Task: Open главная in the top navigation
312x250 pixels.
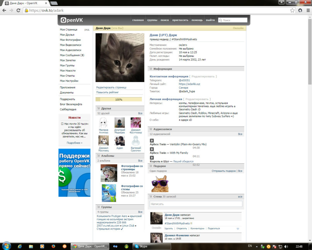Action: point(138,20)
